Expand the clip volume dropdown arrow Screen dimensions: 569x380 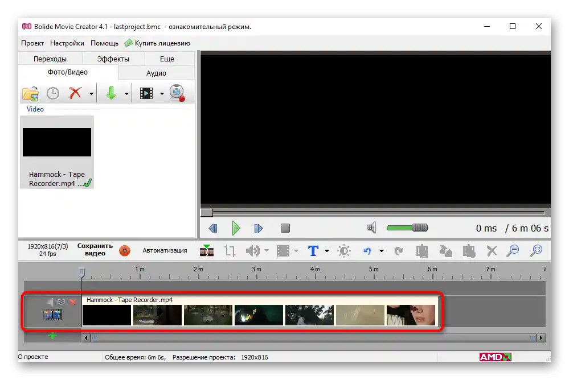pyautogui.click(x=267, y=250)
